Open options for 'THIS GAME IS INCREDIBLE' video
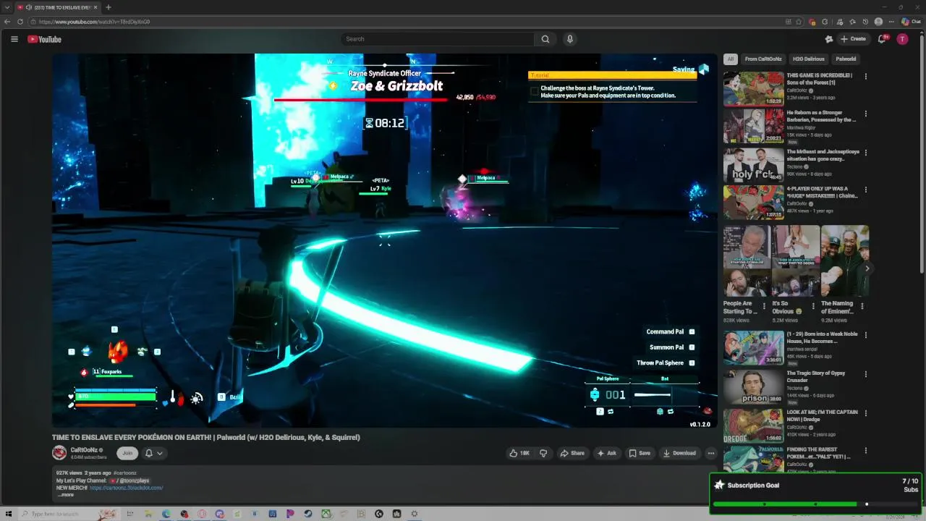 pos(865,76)
